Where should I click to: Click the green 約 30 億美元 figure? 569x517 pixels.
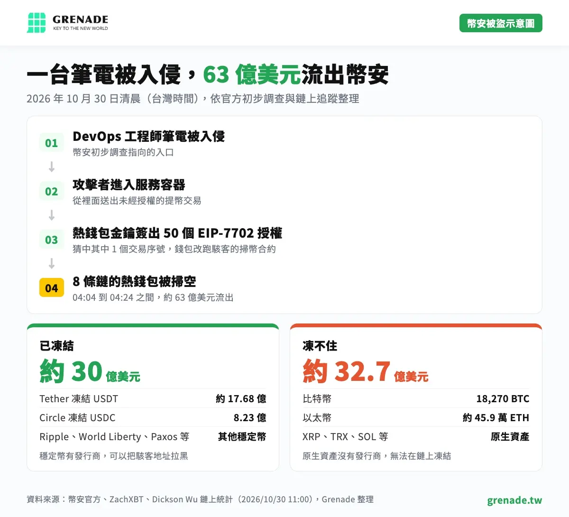tap(90, 371)
